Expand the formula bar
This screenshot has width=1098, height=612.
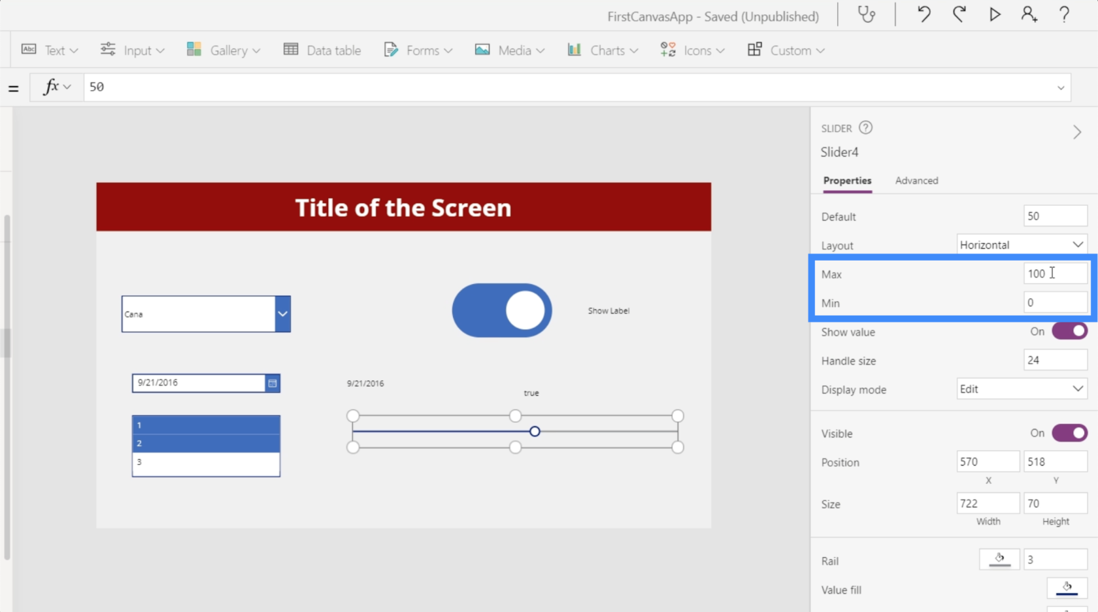point(1061,88)
